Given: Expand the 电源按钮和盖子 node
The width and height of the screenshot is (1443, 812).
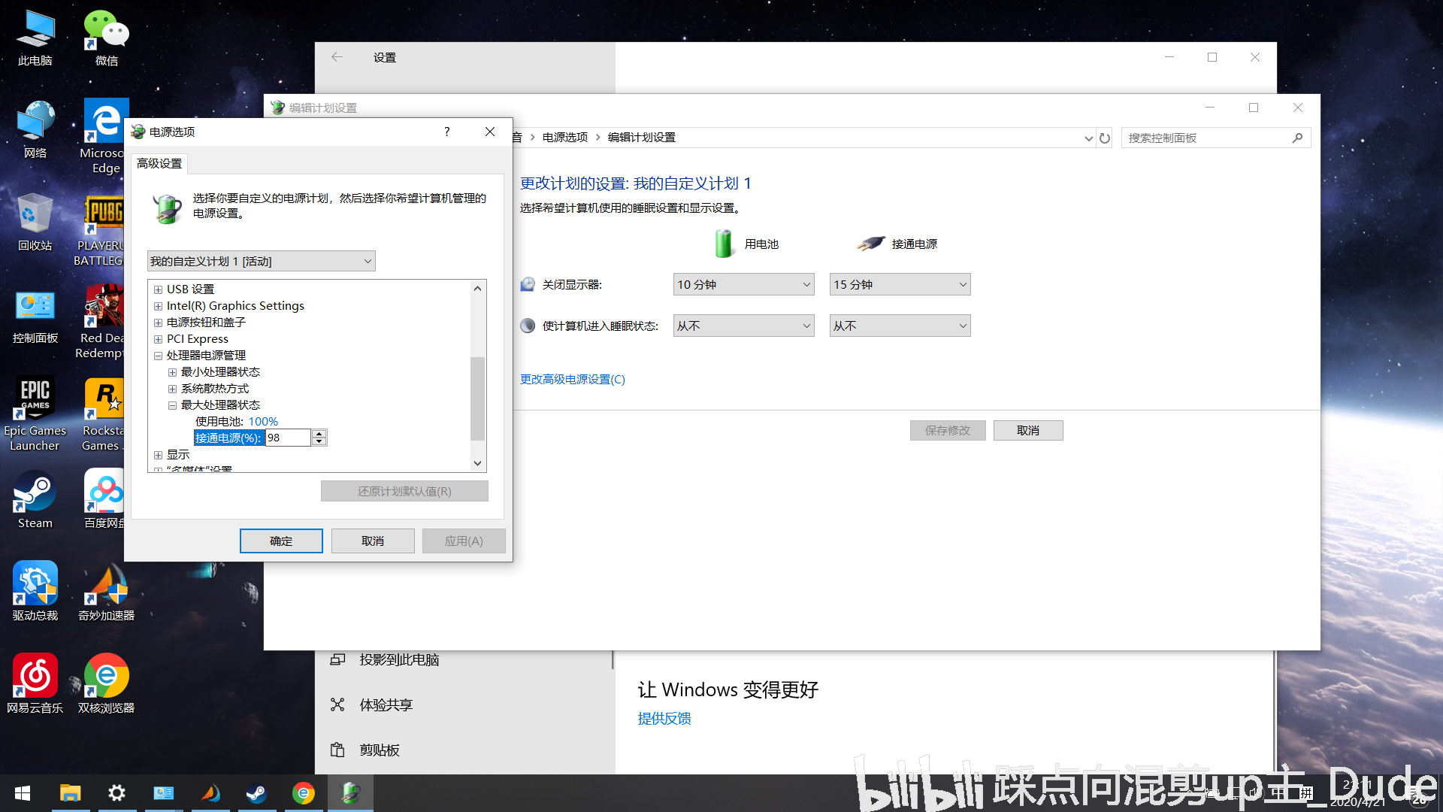Looking at the screenshot, I should (158, 323).
